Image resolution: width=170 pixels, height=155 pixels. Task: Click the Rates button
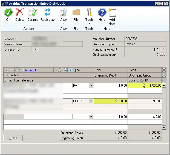(x=13, y=138)
